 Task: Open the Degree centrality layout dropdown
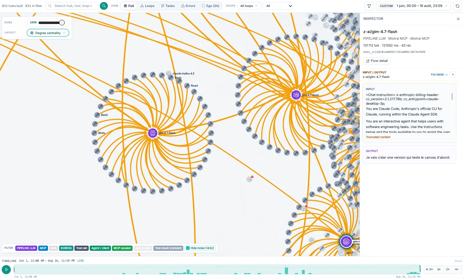point(48,33)
